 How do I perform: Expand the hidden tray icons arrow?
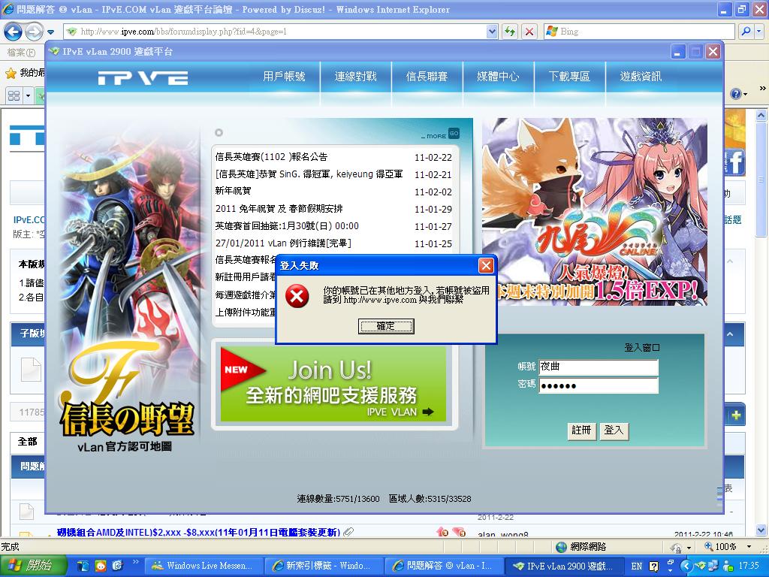tap(686, 566)
